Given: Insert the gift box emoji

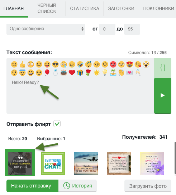Looking at the screenshot, I should (x=80, y=73).
